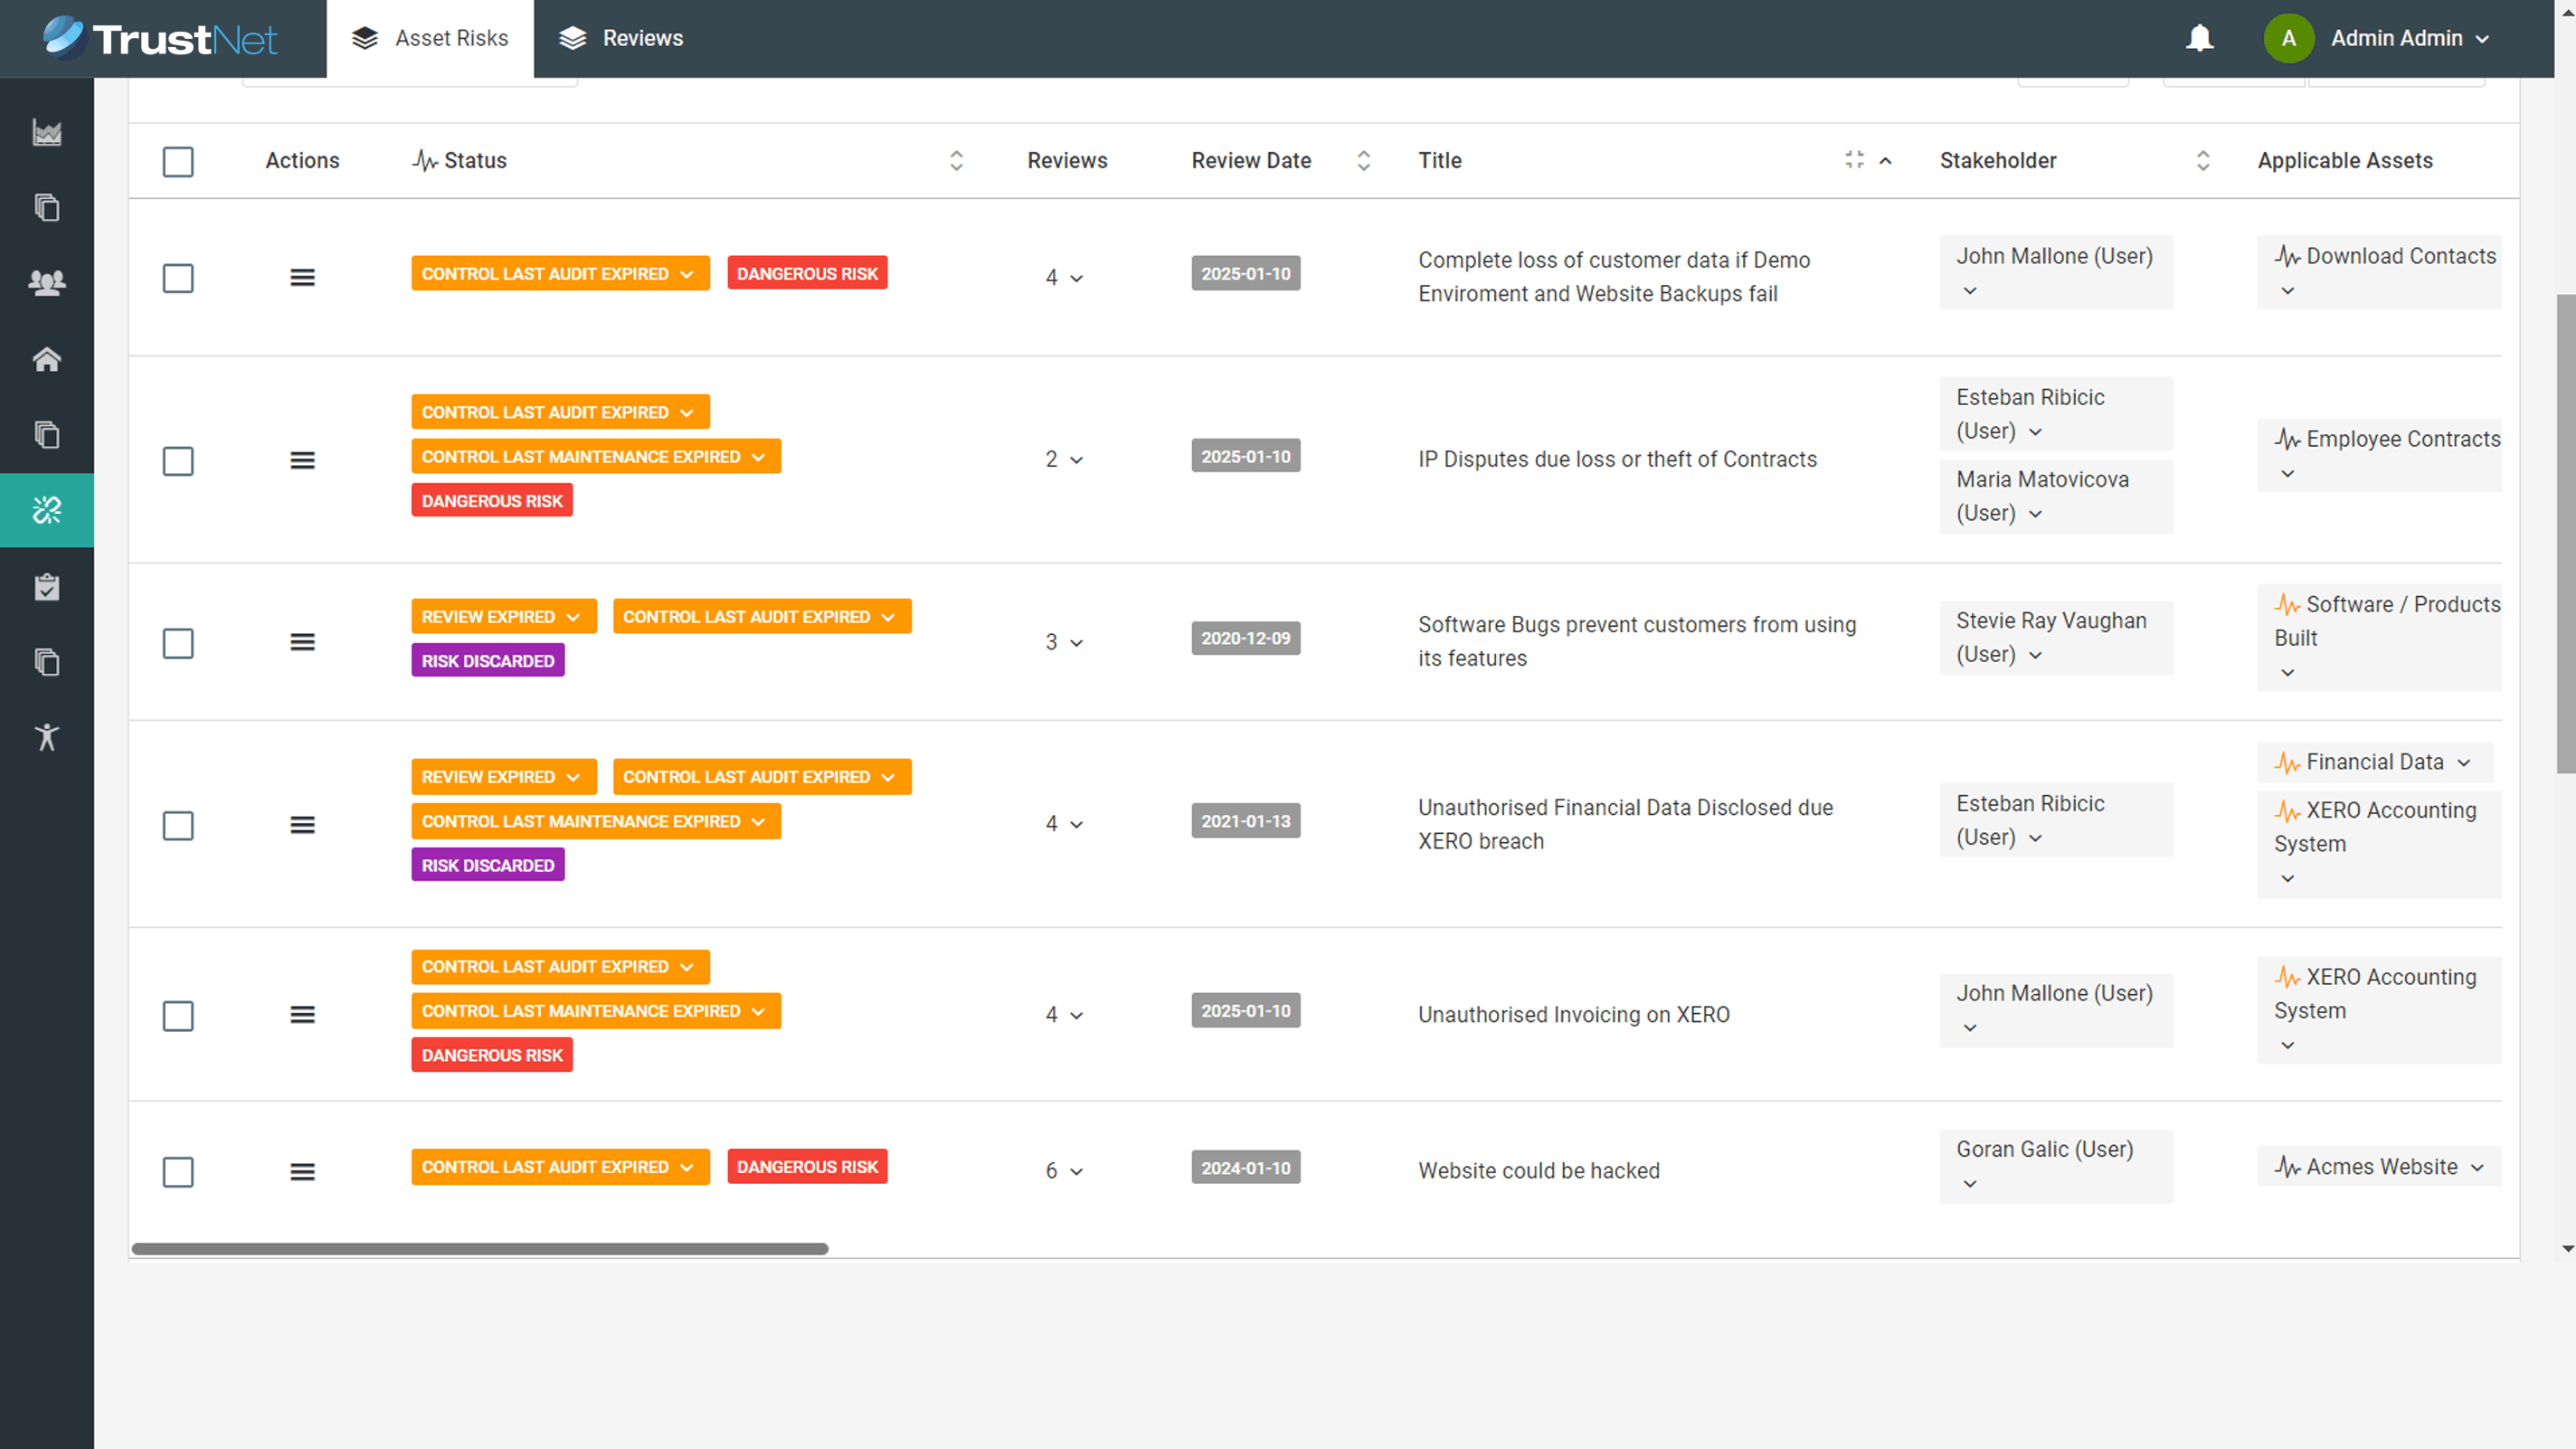
Task: Toggle the select-all checkbox in table header
Action: tap(178, 161)
